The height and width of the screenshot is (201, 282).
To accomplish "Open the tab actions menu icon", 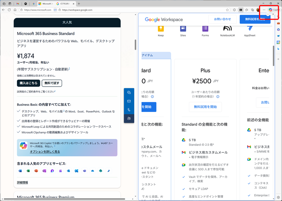I will (10, 4).
